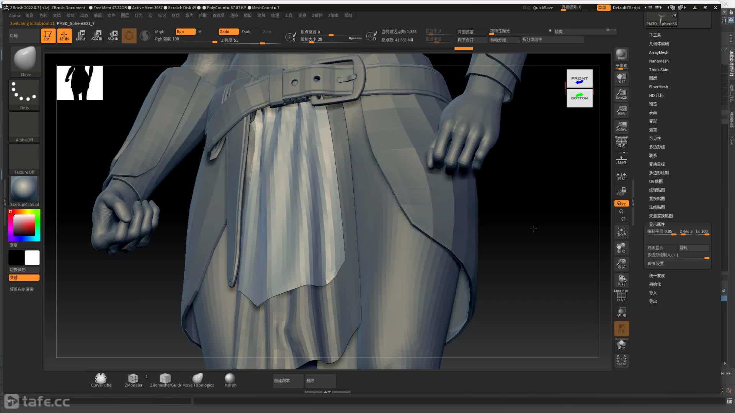
Task: Adjust the 绘制大小 28 draw size slider
Action: coord(331,39)
